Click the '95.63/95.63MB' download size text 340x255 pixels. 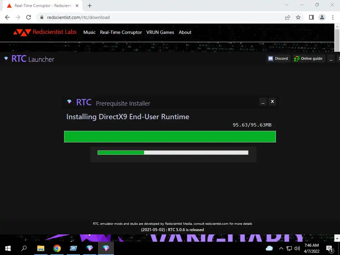(x=252, y=125)
